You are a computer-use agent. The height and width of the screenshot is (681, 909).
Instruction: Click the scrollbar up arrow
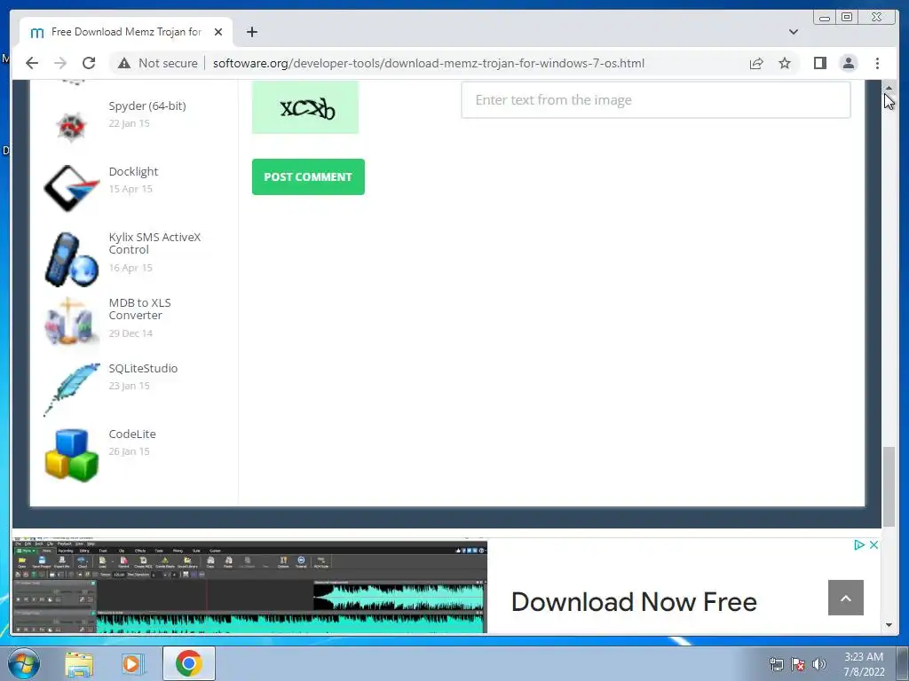click(x=889, y=88)
